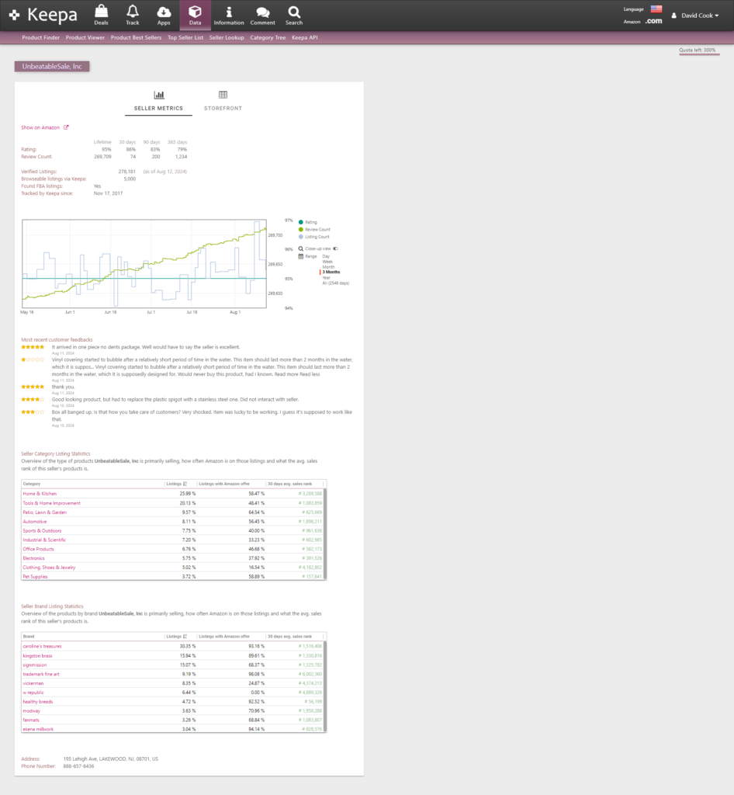Set chart range to Week
Screen dimensions: 734x795
[327, 262]
